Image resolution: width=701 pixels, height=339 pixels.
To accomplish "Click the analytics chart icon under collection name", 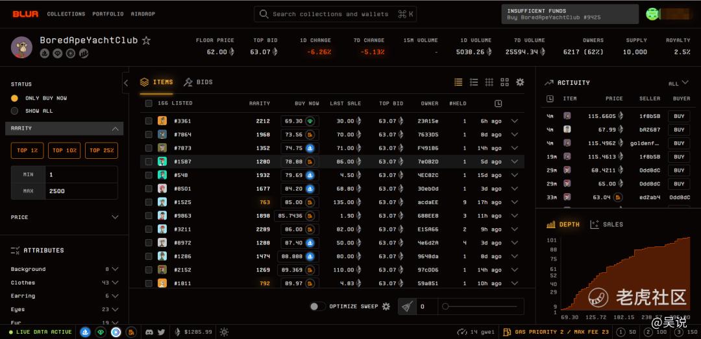I will coord(84,54).
